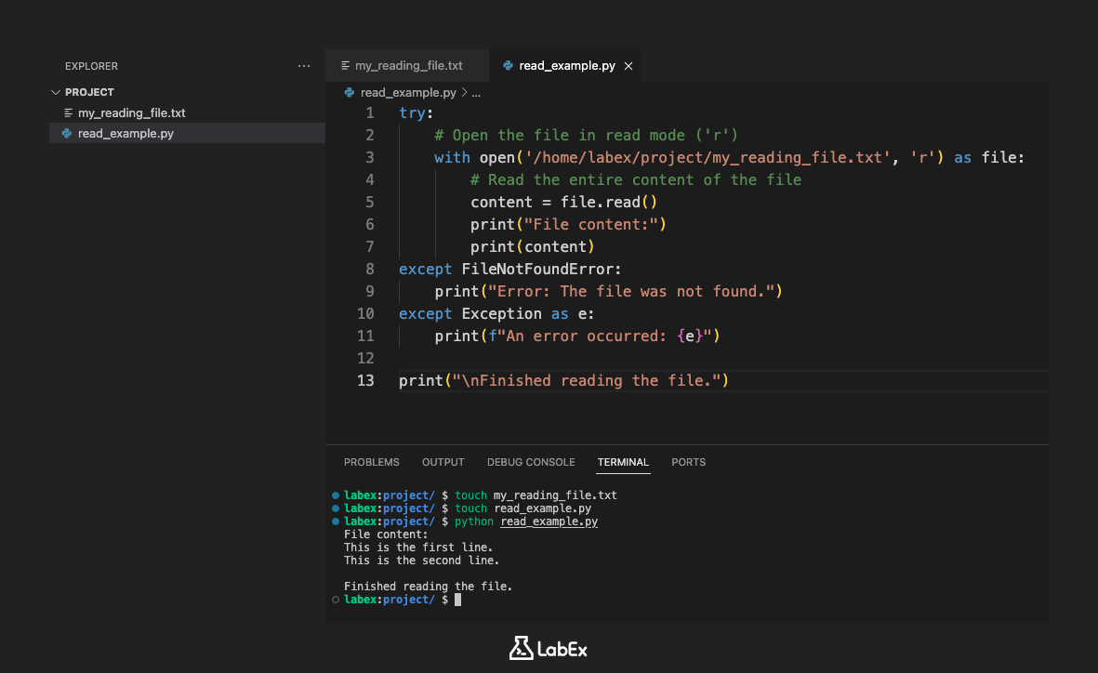Viewport: 1098px width, 673px height.
Task: Place cursor on line 13 print statement
Action: (563, 380)
